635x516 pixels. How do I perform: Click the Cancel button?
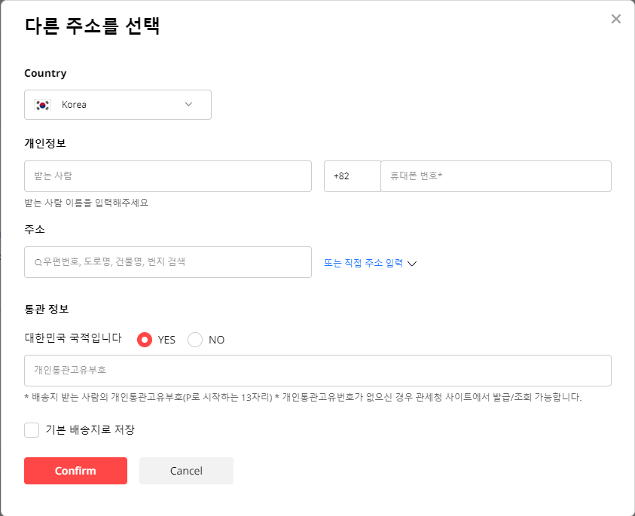[x=186, y=471]
